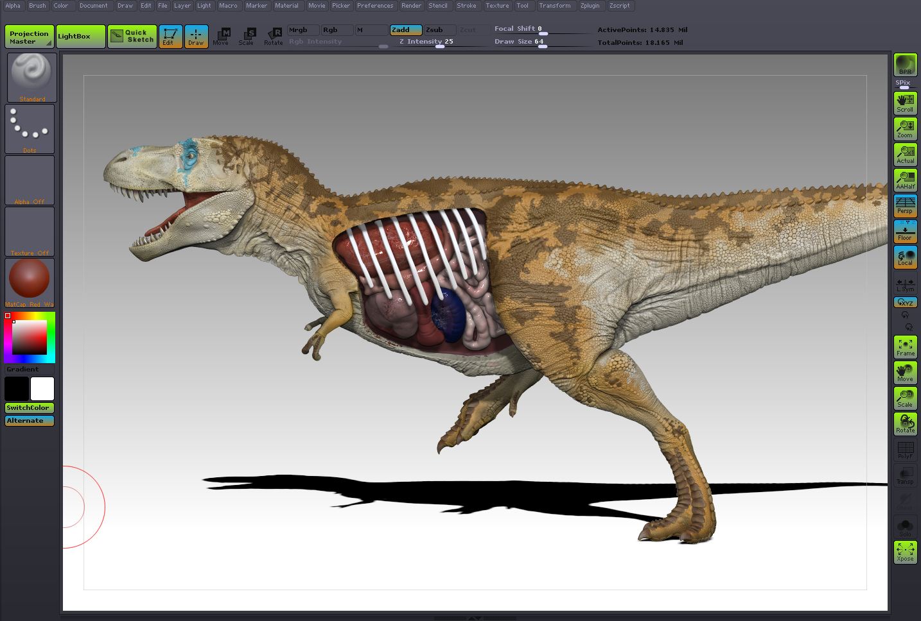This screenshot has width=921, height=621.
Task: Enable Zadd mode
Action: tap(406, 30)
